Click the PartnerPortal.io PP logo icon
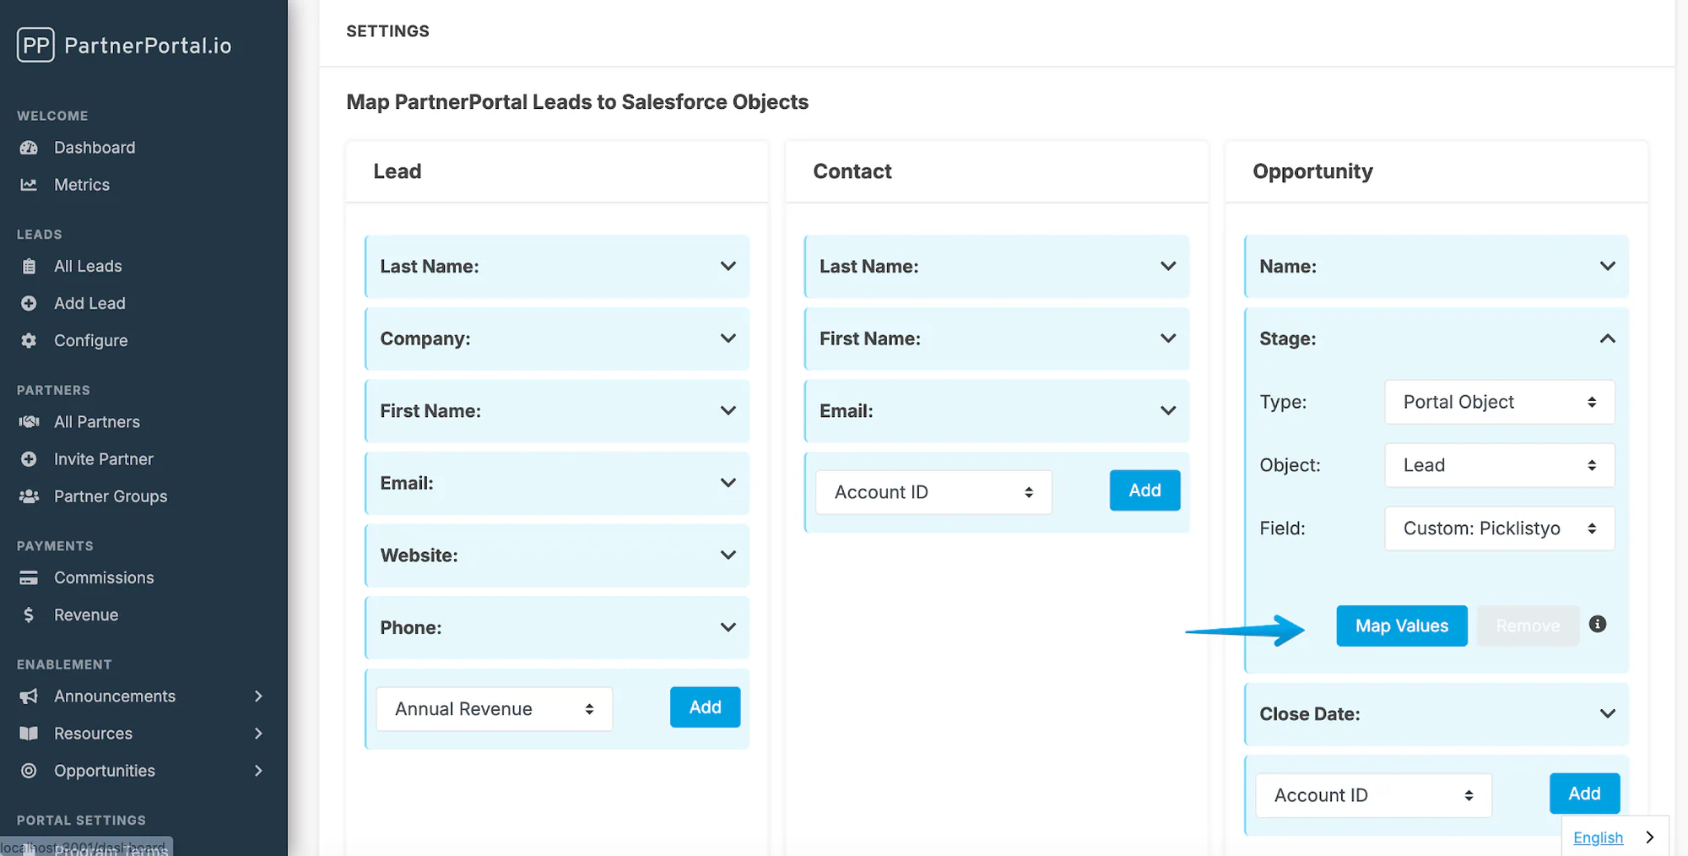This screenshot has height=856, width=1688. (x=35, y=45)
